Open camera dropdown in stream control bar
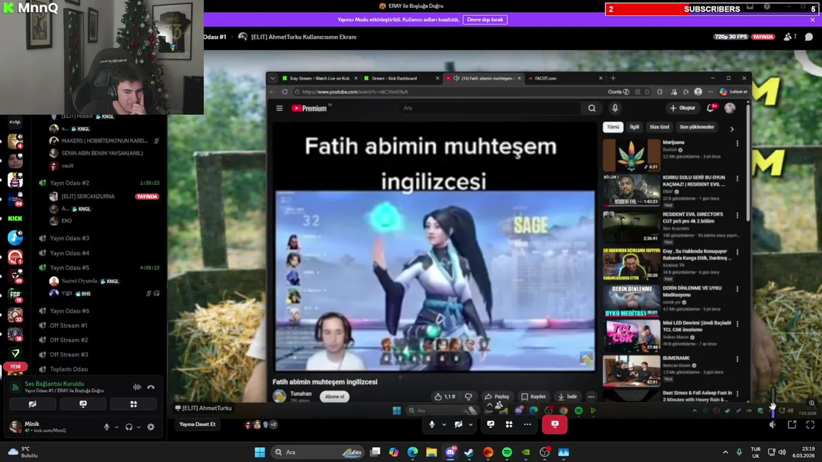Image resolution: width=822 pixels, height=462 pixels. pyautogui.click(x=470, y=425)
